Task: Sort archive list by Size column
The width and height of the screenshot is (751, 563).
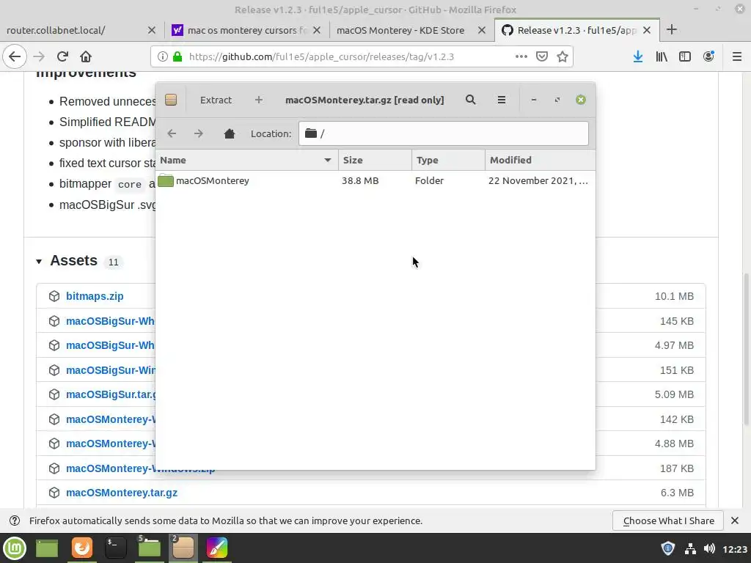Action: coord(375,160)
